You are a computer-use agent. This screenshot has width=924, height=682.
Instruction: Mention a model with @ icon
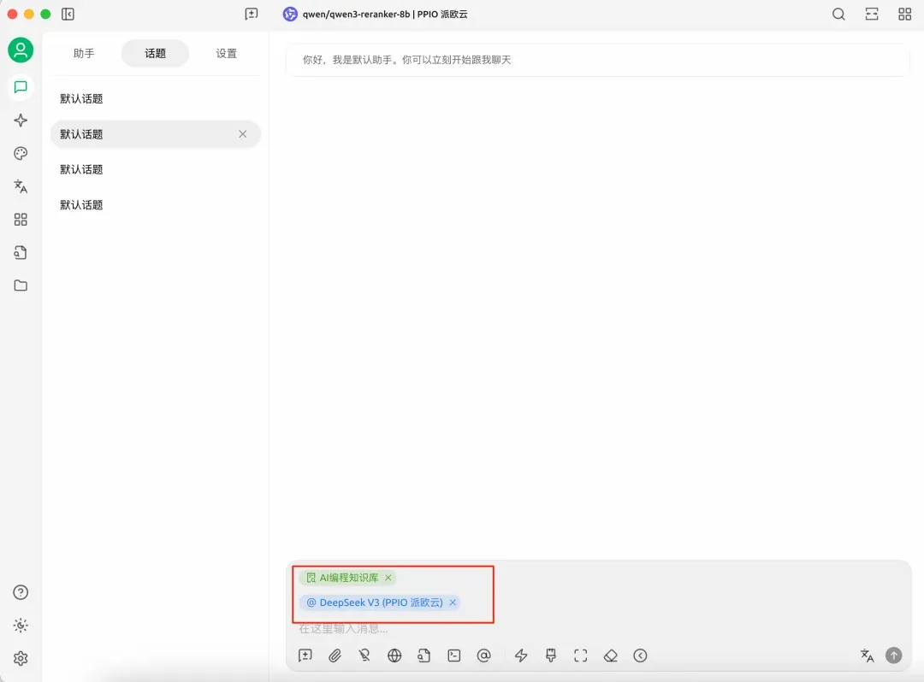pos(483,656)
